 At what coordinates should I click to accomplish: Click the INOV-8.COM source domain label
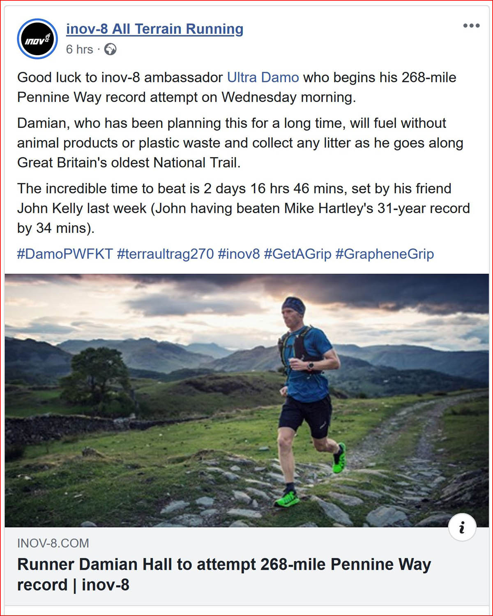click(53, 543)
